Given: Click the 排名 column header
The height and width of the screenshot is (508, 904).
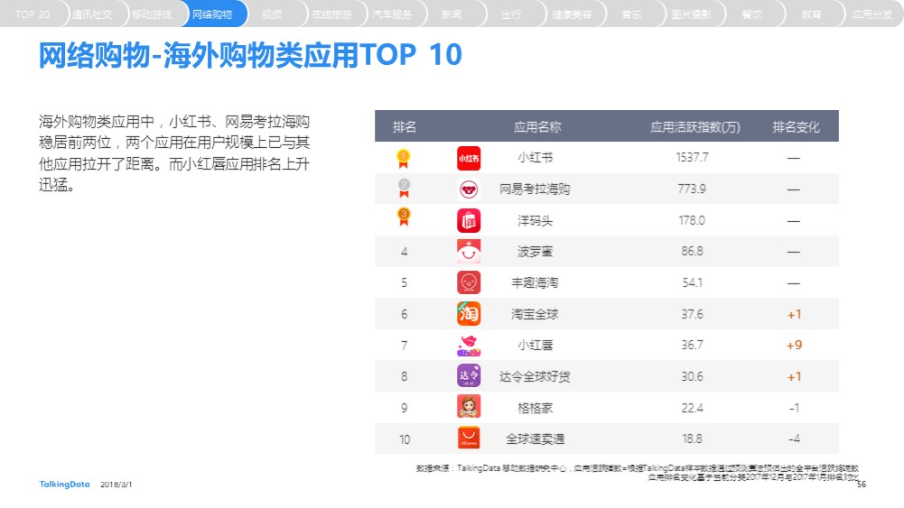Looking at the screenshot, I should [x=405, y=126].
